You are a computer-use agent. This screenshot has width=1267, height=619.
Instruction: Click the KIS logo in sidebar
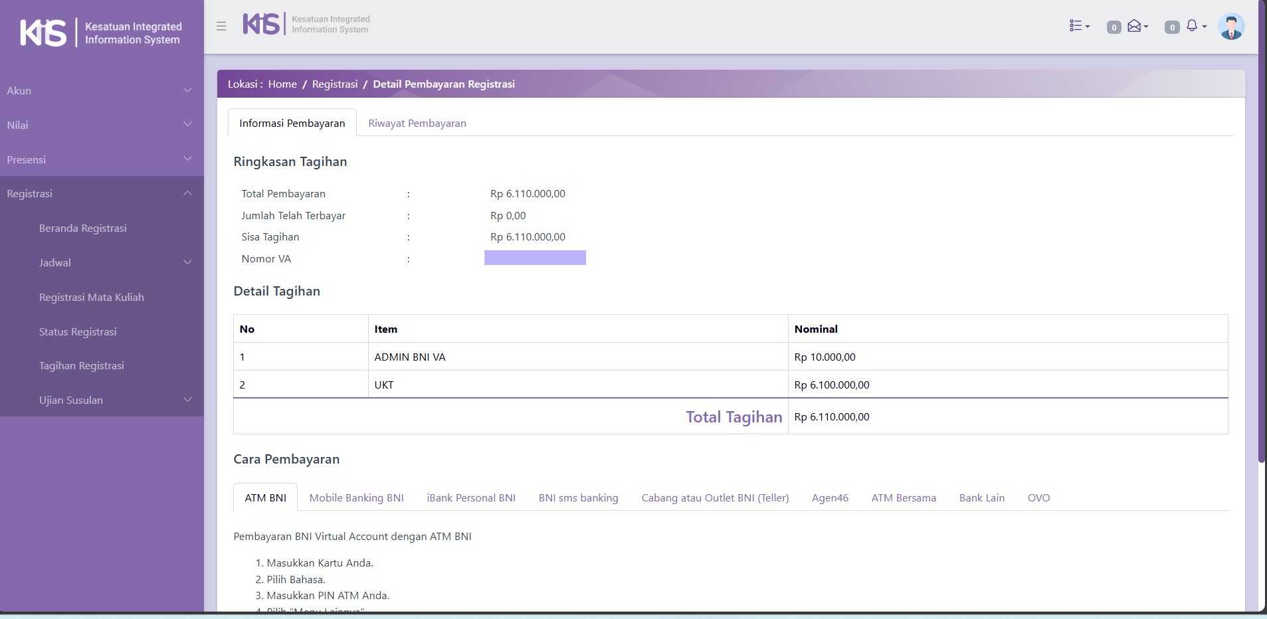pyautogui.click(x=101, y=33)
